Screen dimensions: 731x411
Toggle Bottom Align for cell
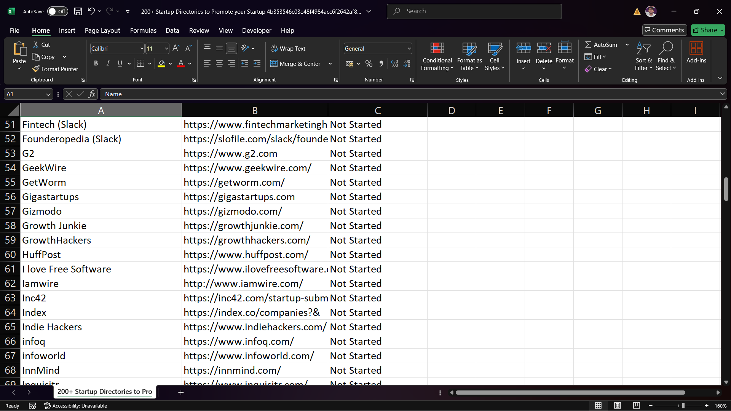(x=231, y=48)
